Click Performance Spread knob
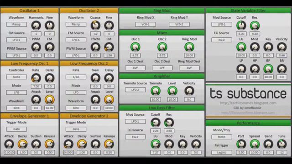The image size is (292, 164). point(255,144)
